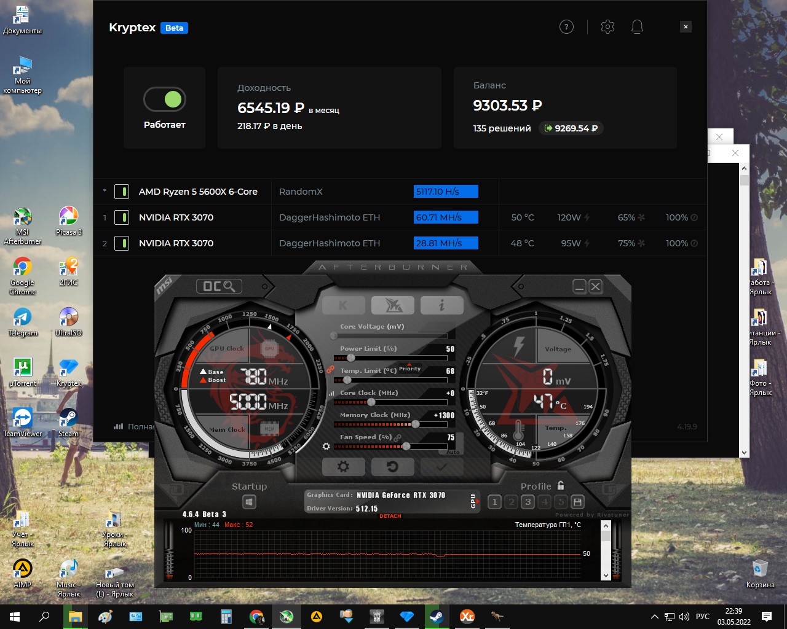The height and width of the screenshot is (629, 787).
Task: Toggle Temp. Limit Priority marker
Action: 409,368
